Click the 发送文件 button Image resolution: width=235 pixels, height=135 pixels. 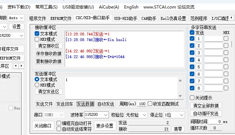[45, 104]
